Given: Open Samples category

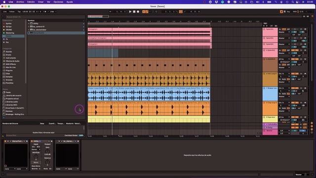Looking at the screenshot, I should (9, 77).
